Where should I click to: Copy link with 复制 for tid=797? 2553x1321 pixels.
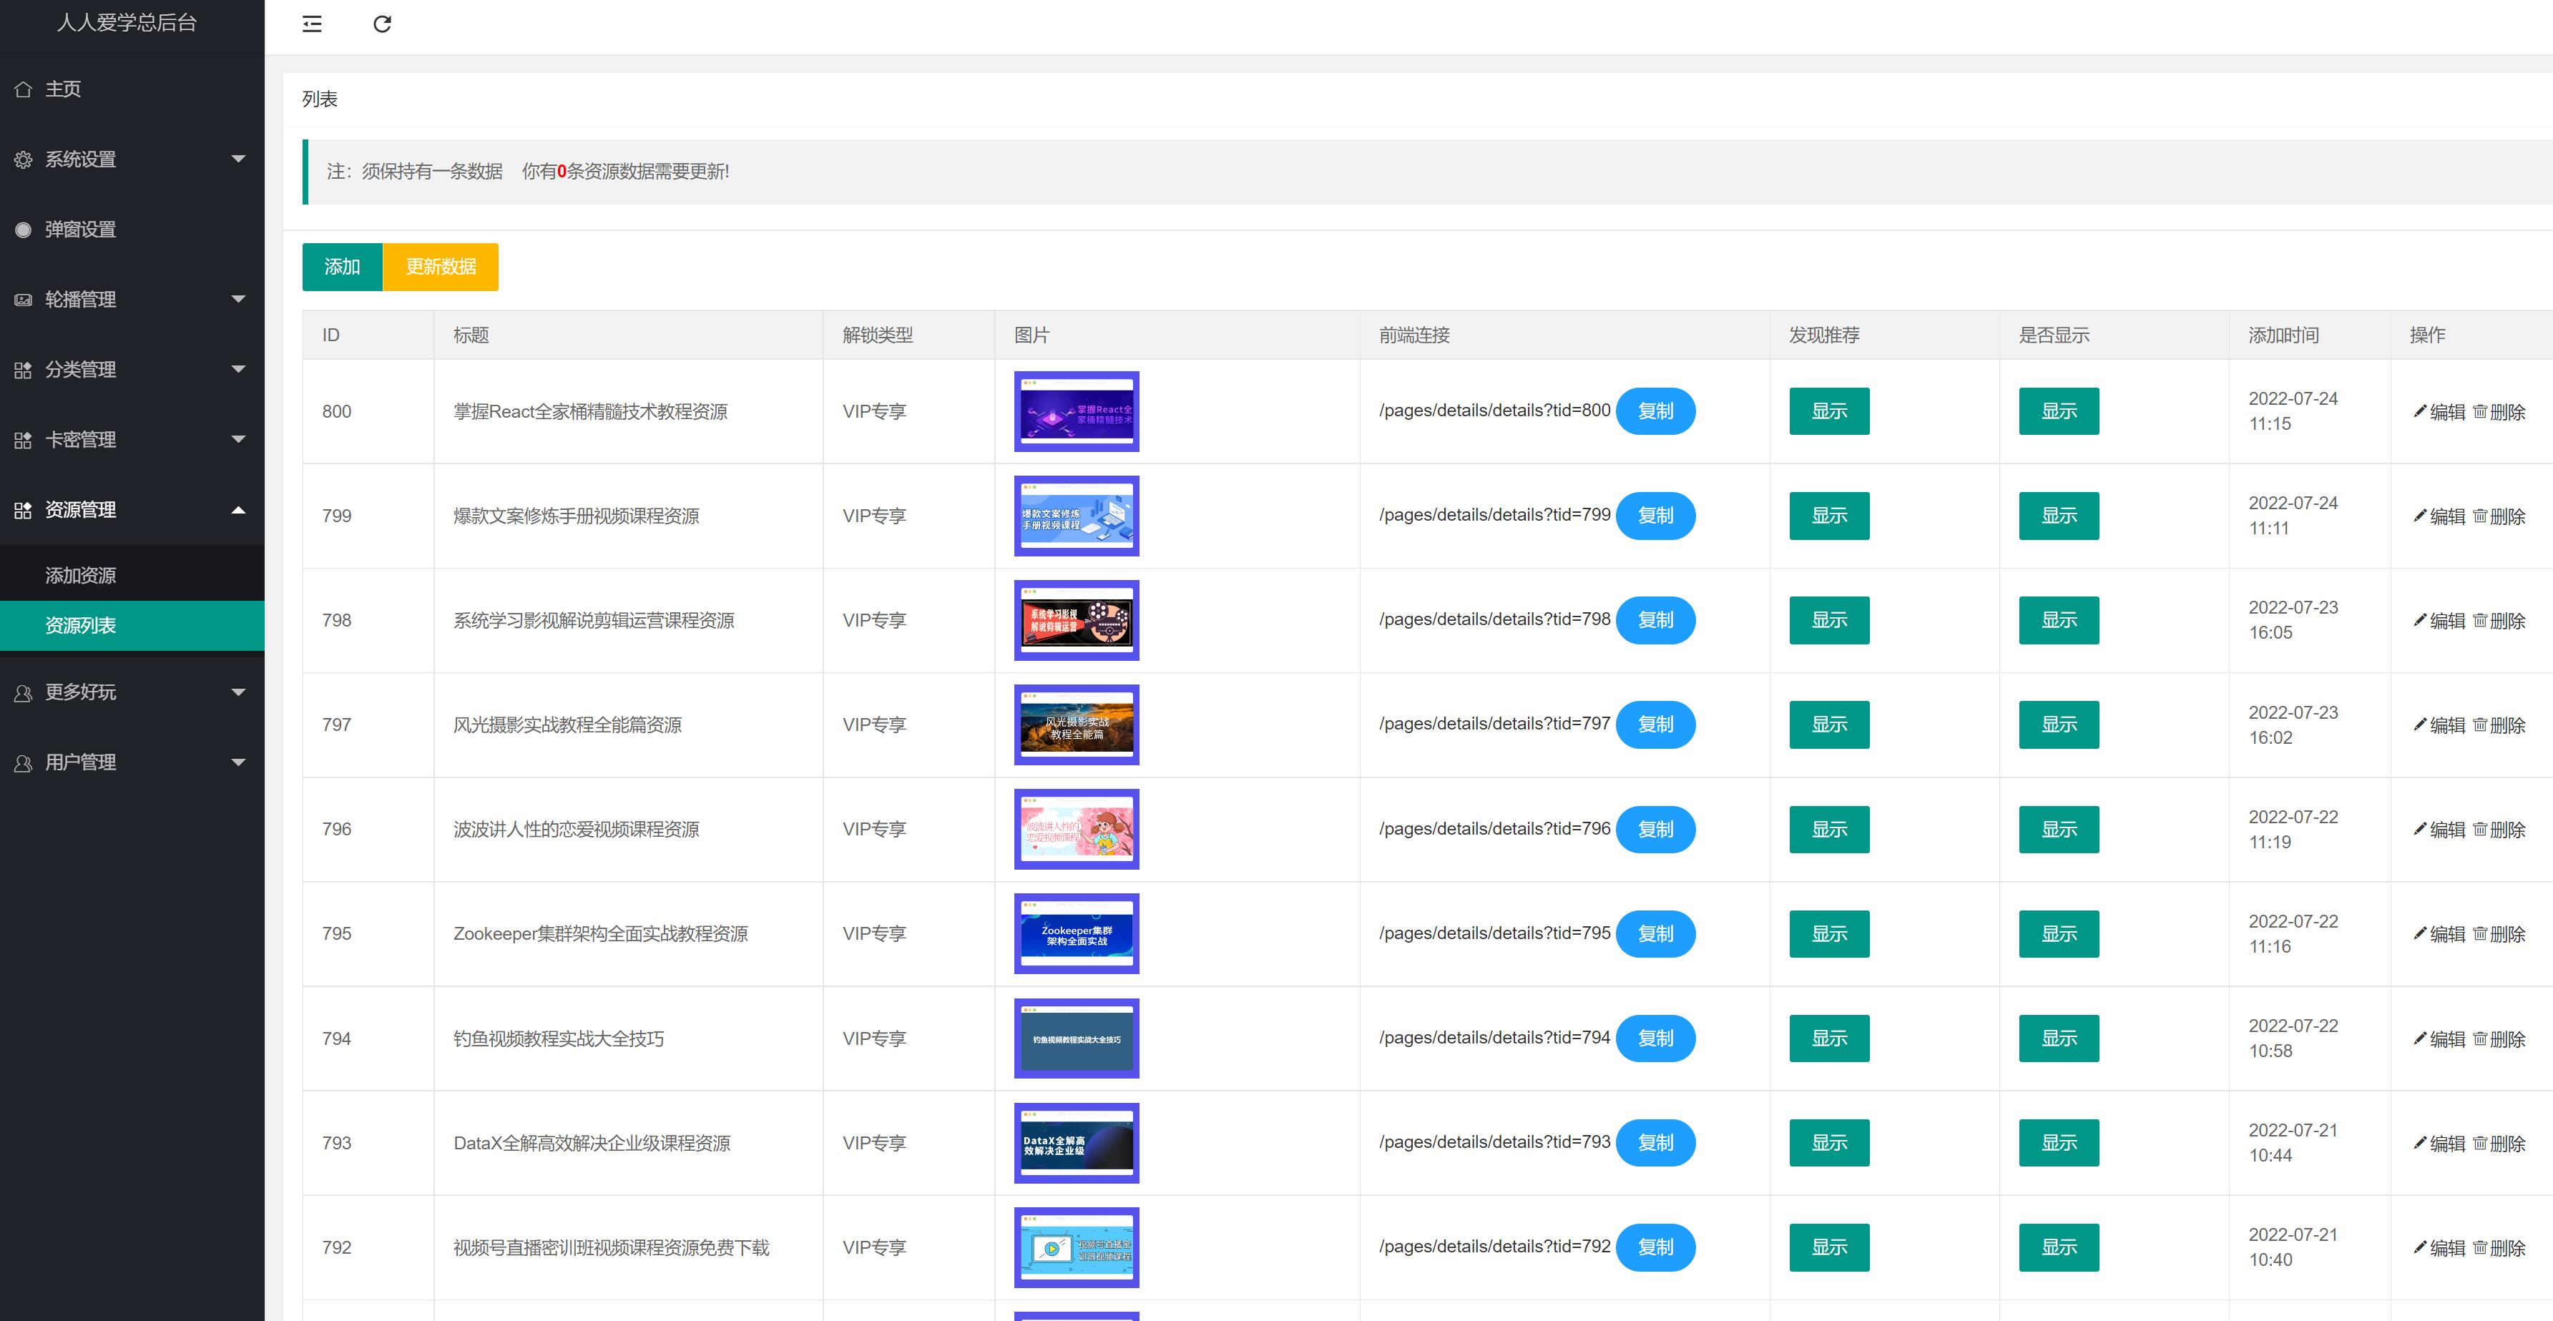click(1655, 725)
